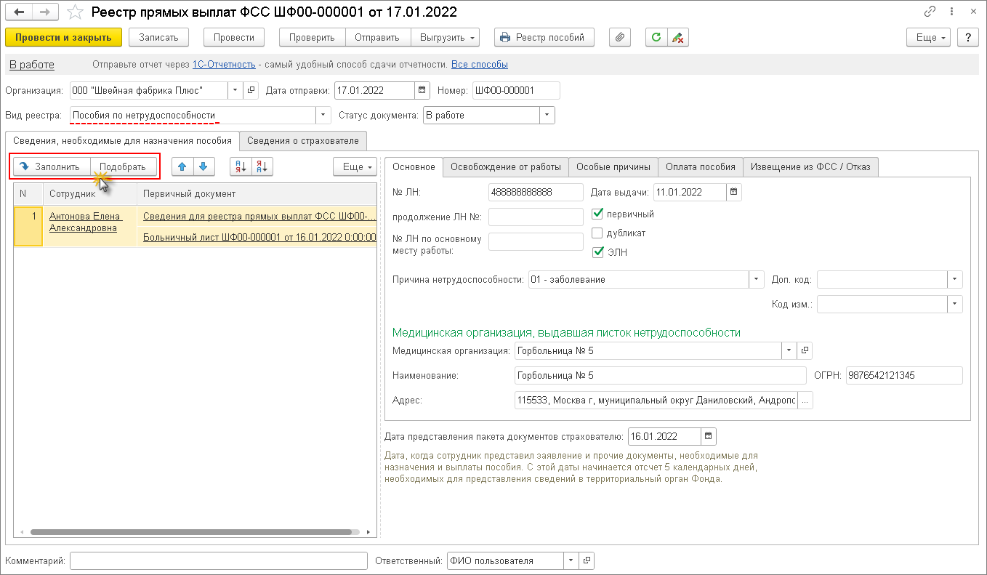Open the Ответственный user record icon
Image resolution: width=987 pixels, height=575 pixels.
tap(587, 560)
